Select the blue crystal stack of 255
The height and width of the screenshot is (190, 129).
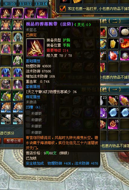pyautogui.click(x=113, y=112)
